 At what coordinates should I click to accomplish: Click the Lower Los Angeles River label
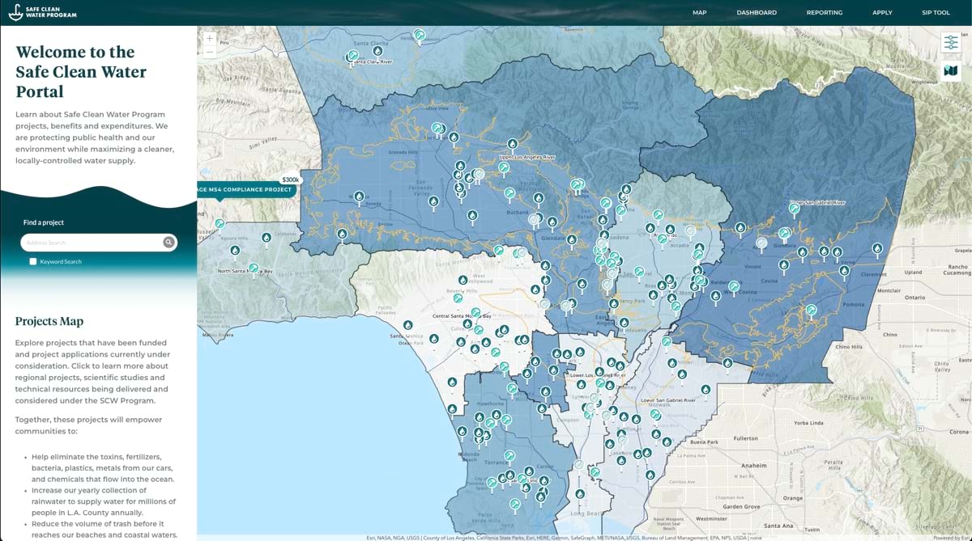coord(597,376)
